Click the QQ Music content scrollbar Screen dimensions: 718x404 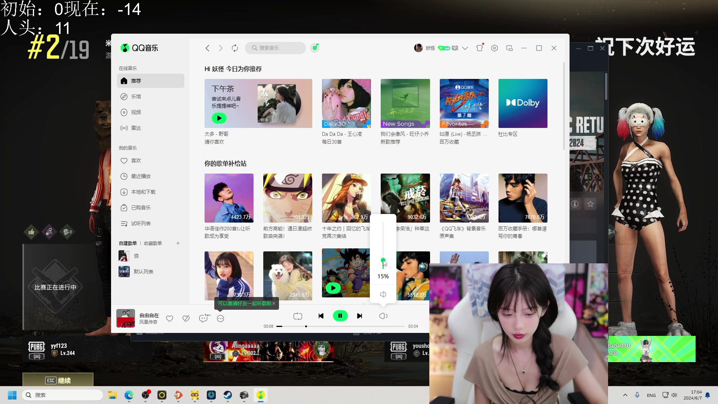pos(564,106)
